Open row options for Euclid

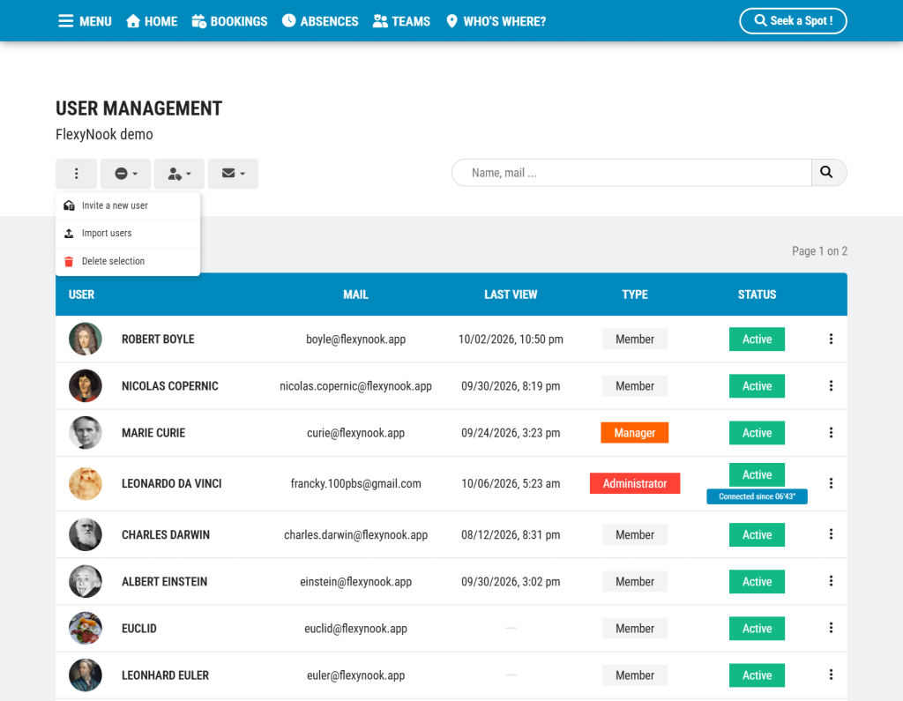click(x=831, y=628)
